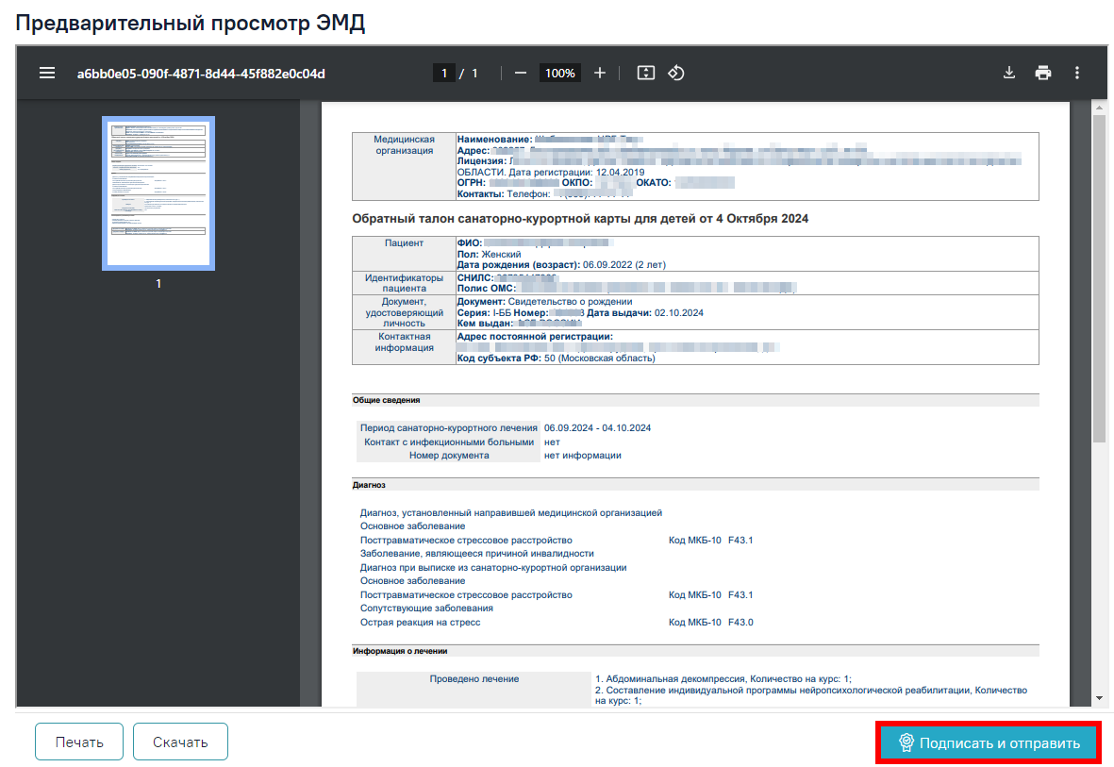1114x767 pixels.
Task: Click Пол: Женский text
Action: (x=489, y=254)
